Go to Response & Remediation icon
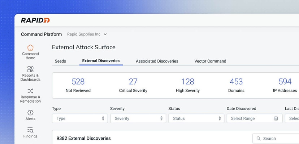 point(30,91)
